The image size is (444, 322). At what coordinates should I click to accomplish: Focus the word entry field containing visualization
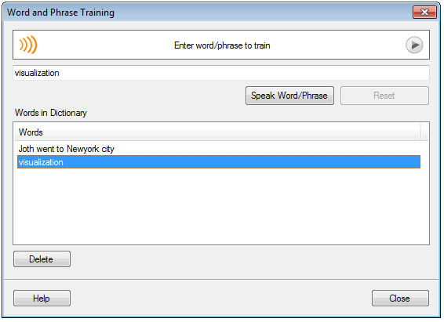(221, 73)
